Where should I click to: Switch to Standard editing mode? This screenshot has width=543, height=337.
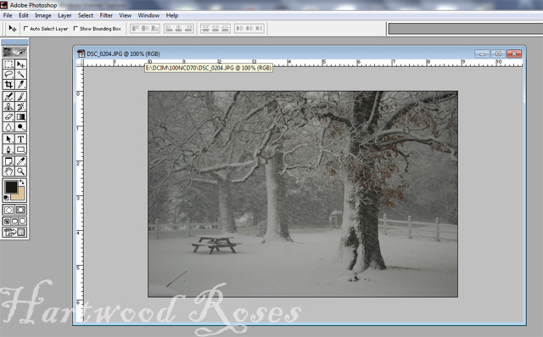(8, 210)
